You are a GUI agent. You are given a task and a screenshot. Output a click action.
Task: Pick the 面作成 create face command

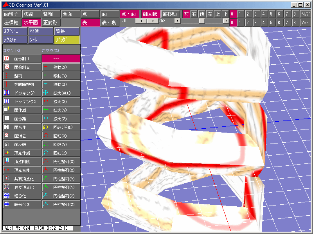(22, 110)
